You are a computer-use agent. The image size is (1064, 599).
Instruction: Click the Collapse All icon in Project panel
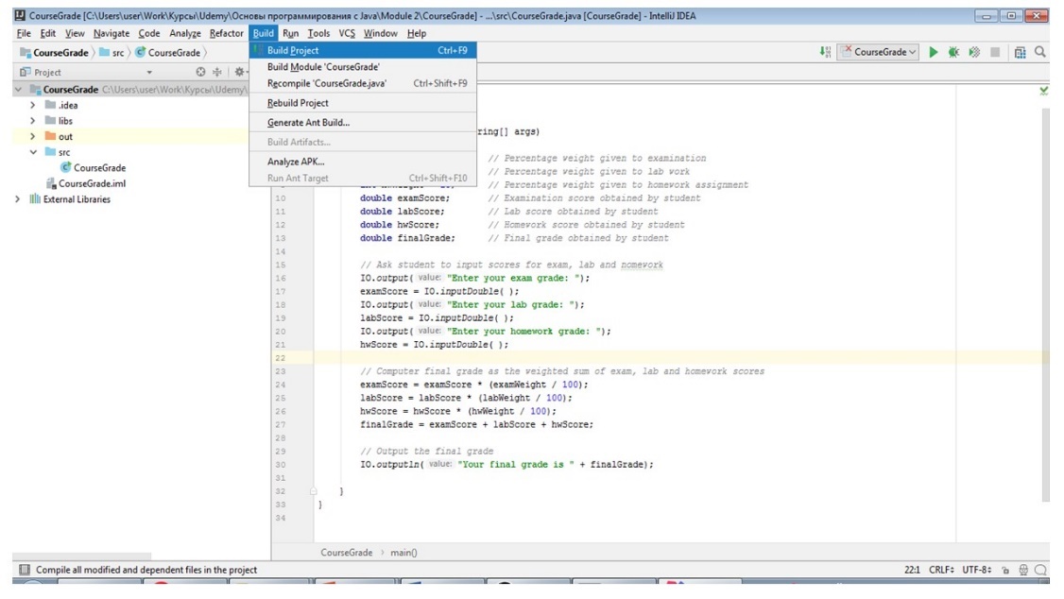pyautogui.click(x=218, y=72)
